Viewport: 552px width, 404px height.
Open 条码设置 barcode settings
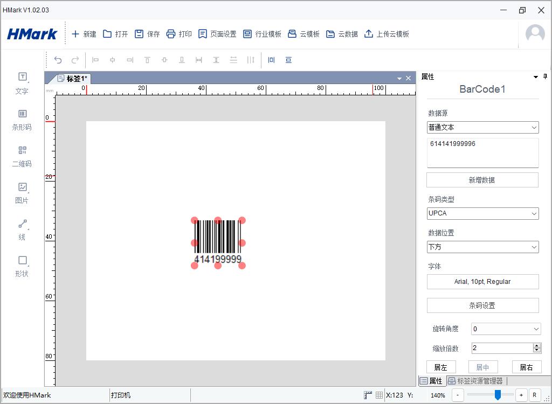coord(482,305)
